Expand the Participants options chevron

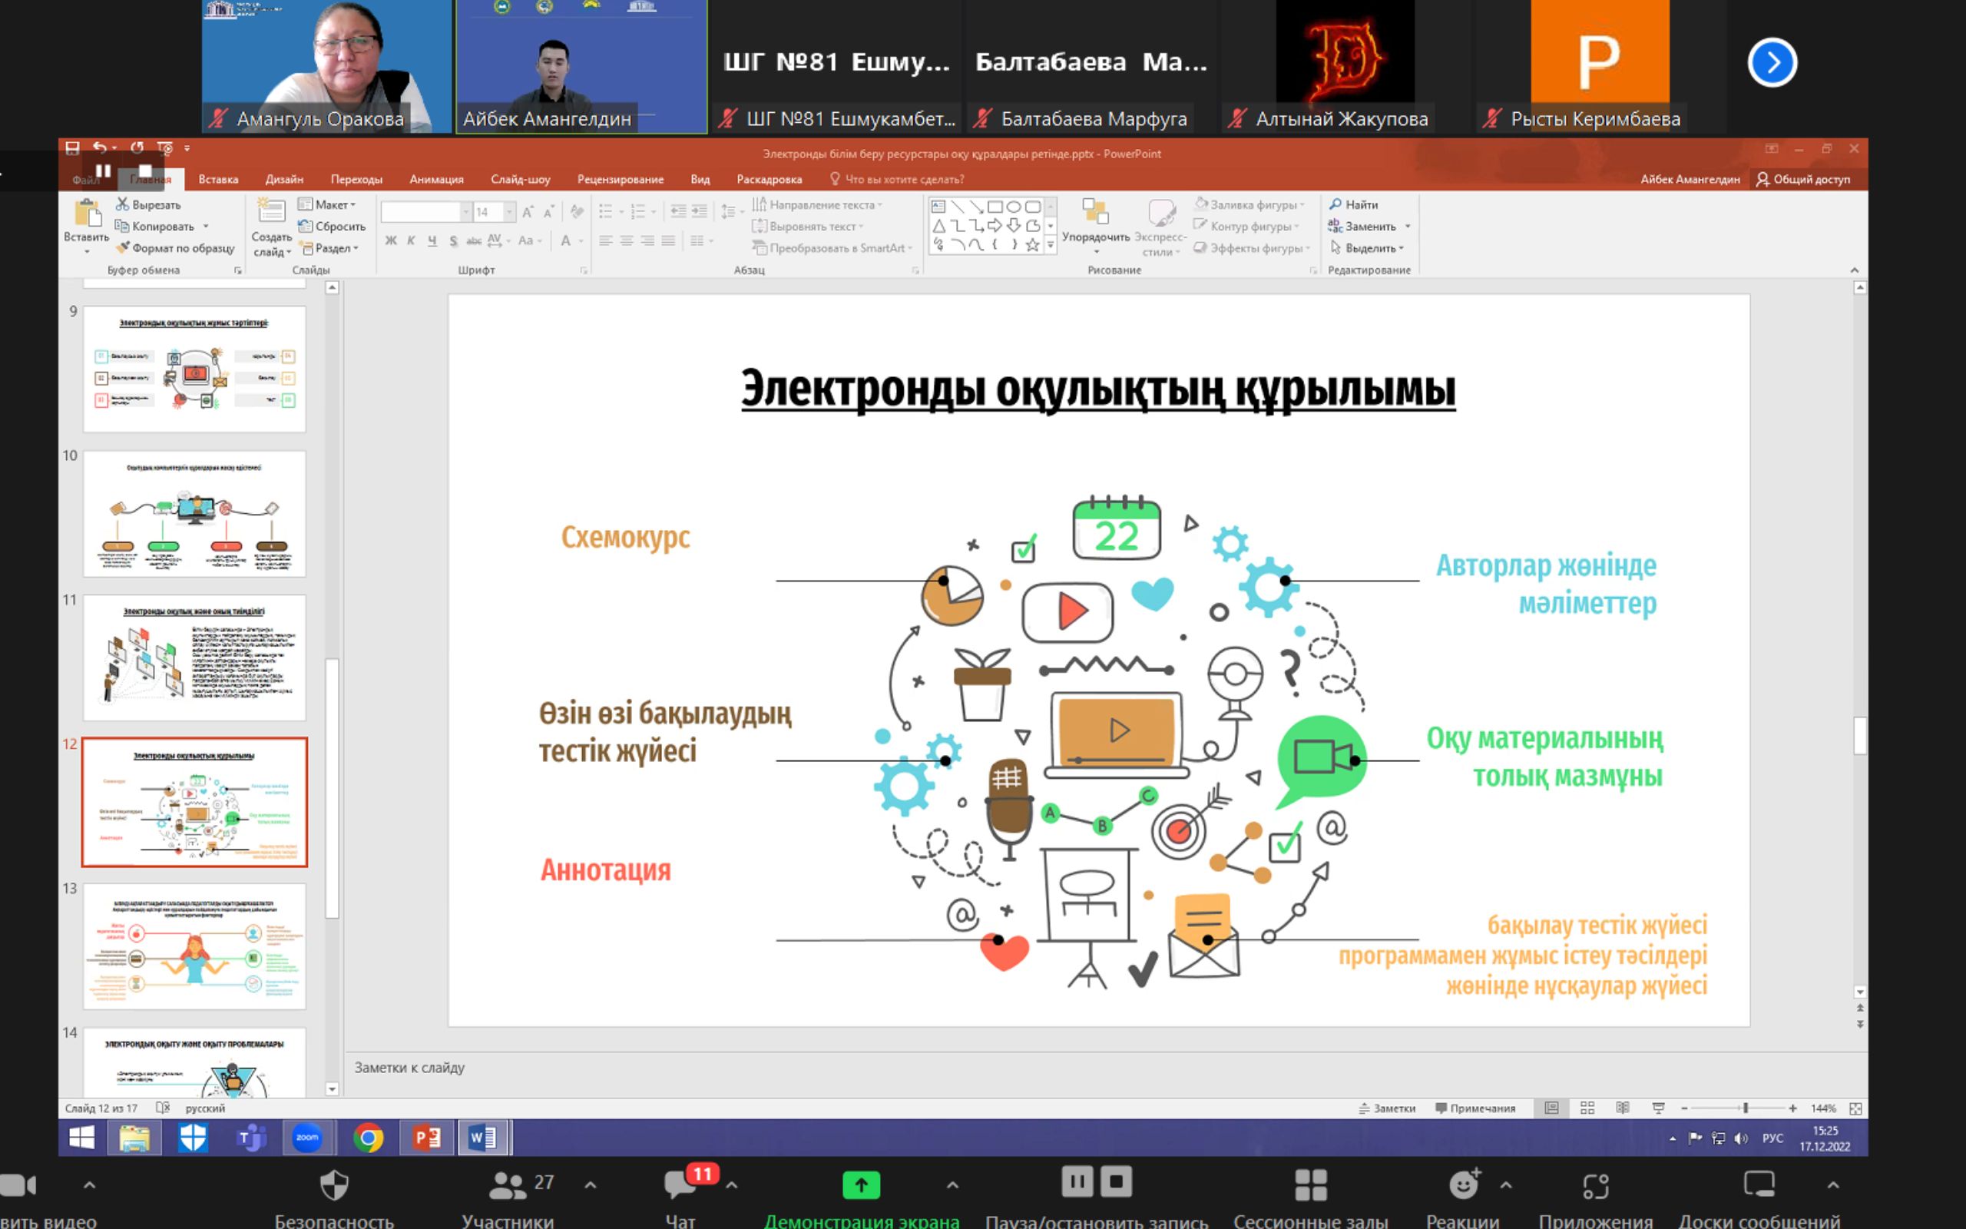coord(591,1185)
